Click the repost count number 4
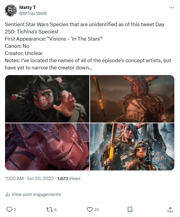This screenshot has height=217, width=180. point(55,209)
